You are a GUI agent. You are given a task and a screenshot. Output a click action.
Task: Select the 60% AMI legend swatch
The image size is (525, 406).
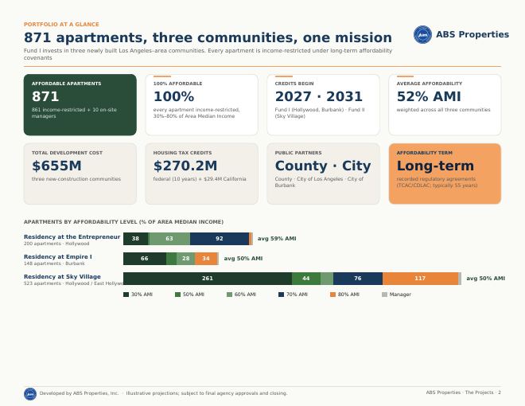pyautogui.click(x=229, y=295)
